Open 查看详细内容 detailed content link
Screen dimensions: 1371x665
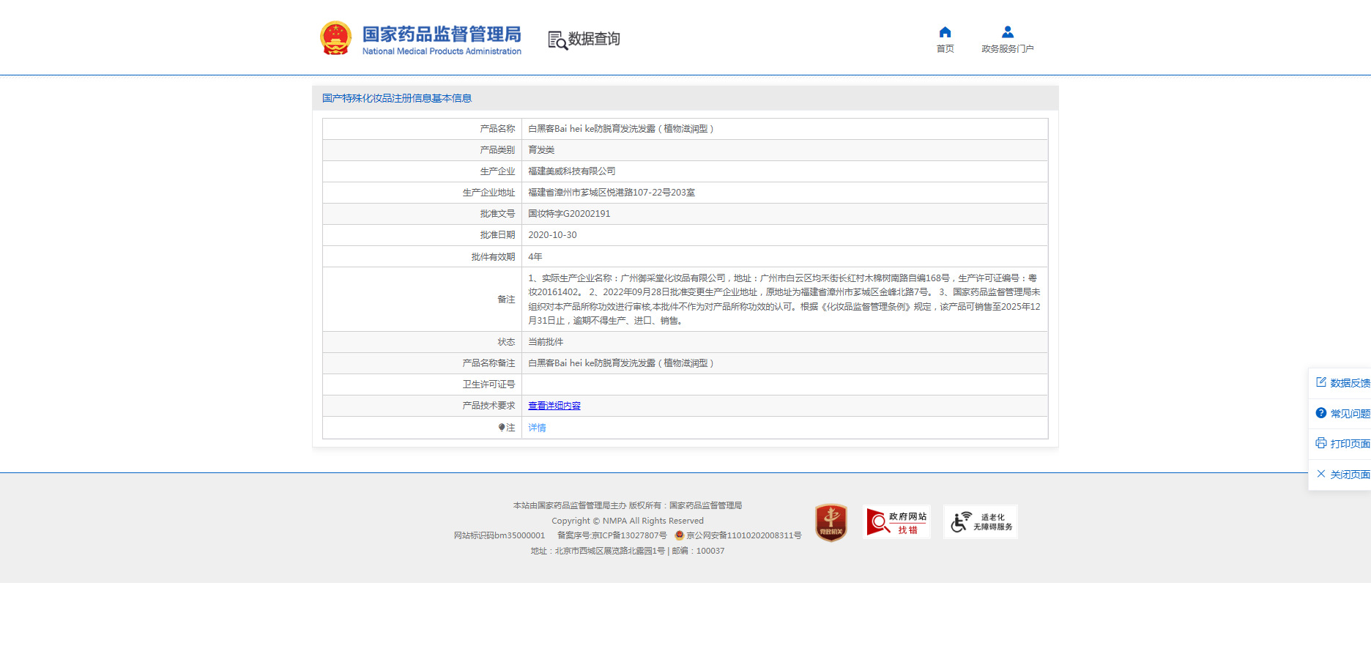pyautogui.click(x=554, y=405)
